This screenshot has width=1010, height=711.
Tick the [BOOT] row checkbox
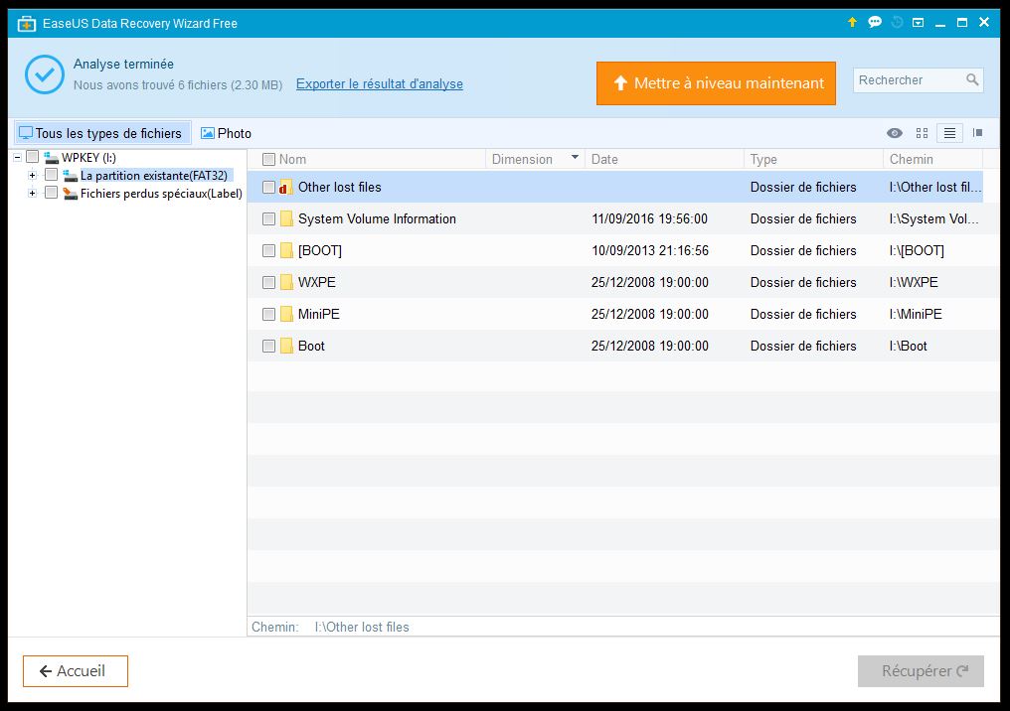268,250
